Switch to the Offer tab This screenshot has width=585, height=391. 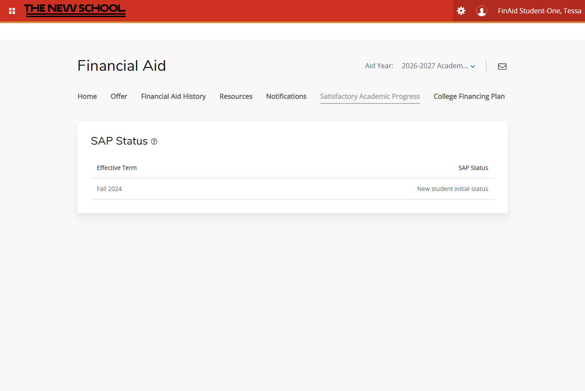tap(119, 96)
